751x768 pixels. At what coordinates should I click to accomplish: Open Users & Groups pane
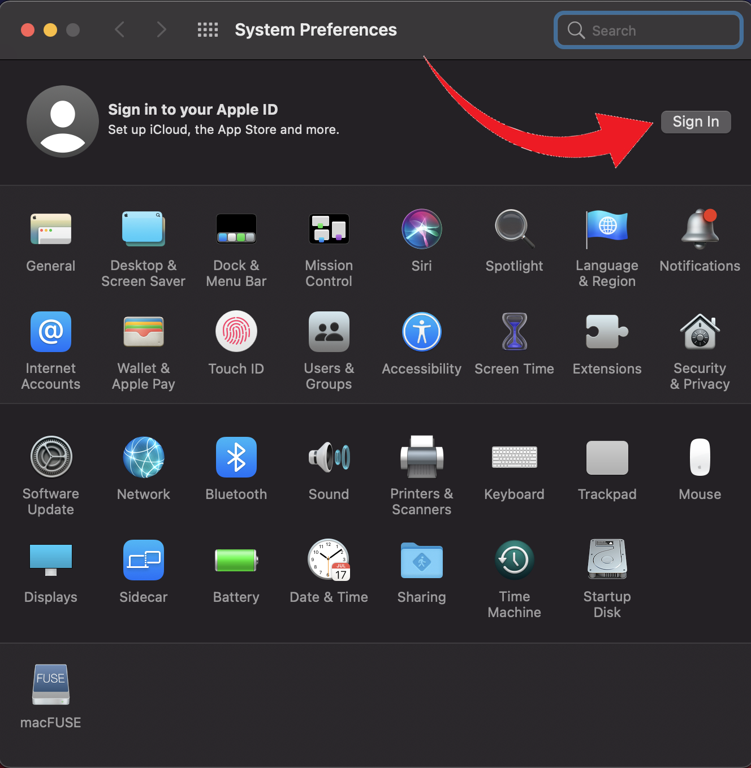[329, 332]
